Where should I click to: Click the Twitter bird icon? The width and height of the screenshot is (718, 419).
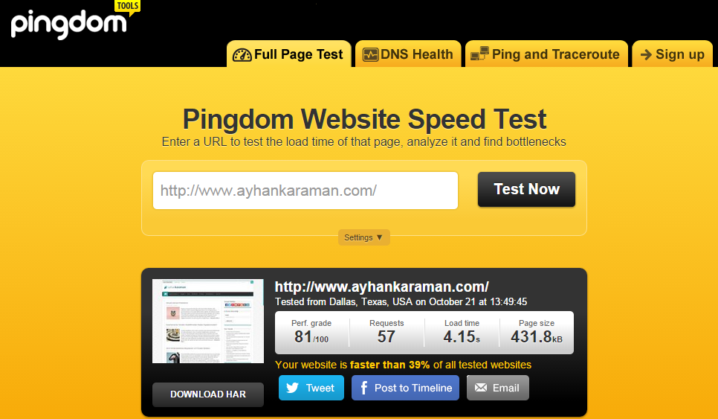coord(292,388)
